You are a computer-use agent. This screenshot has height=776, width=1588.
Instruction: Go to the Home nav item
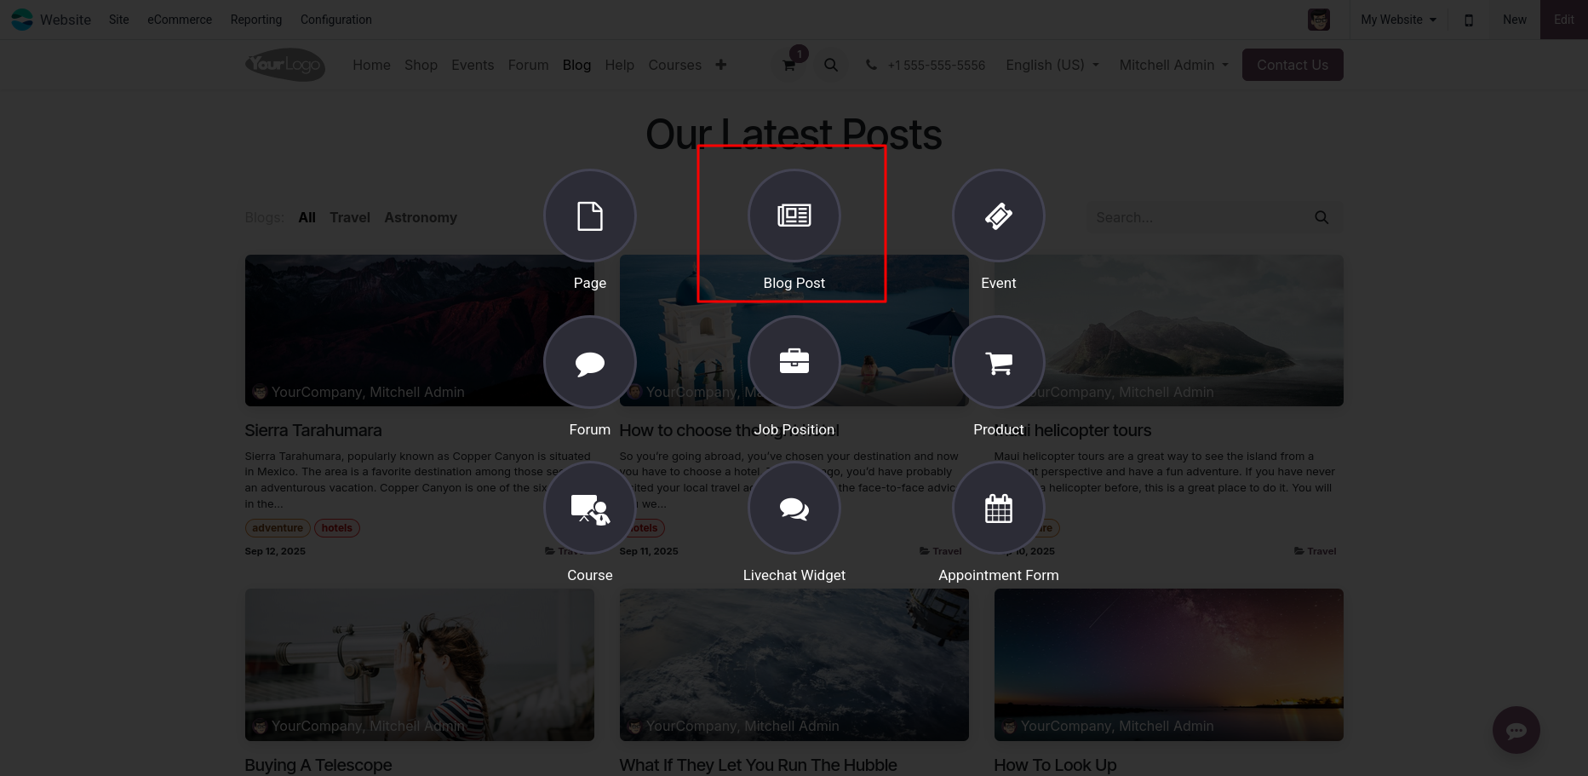click(x=371, y=65)
